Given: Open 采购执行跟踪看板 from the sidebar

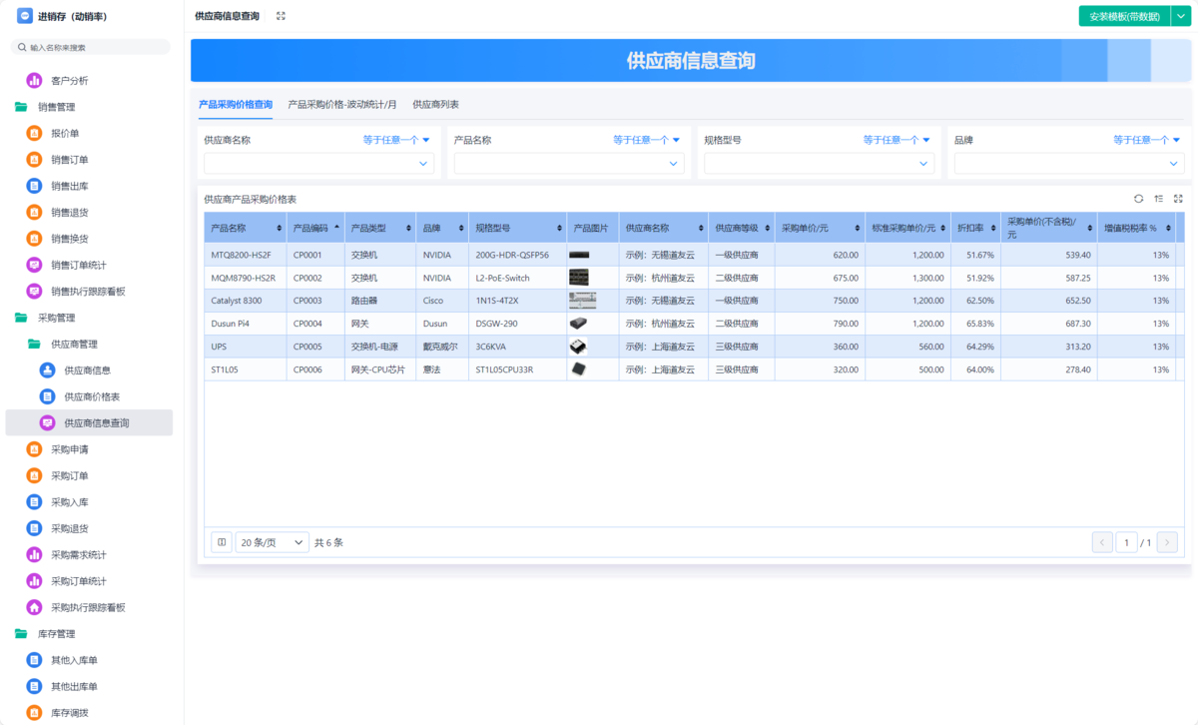Looking at the screenshot, I should click(x=88, y=607).
